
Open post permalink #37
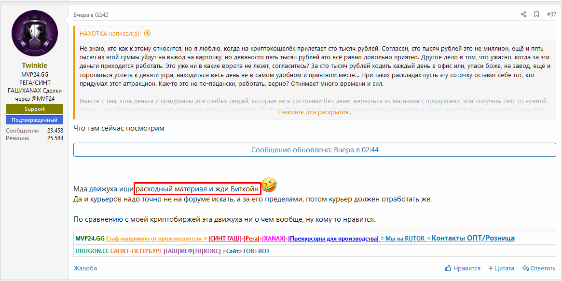pyautogui.click(x=551, y=14)
